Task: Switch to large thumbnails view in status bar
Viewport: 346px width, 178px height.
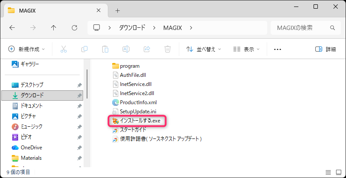Action: pos(338,172)
